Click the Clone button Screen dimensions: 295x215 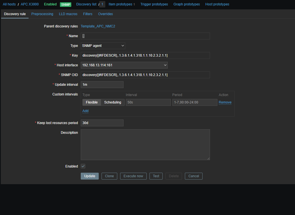[109, 176]
